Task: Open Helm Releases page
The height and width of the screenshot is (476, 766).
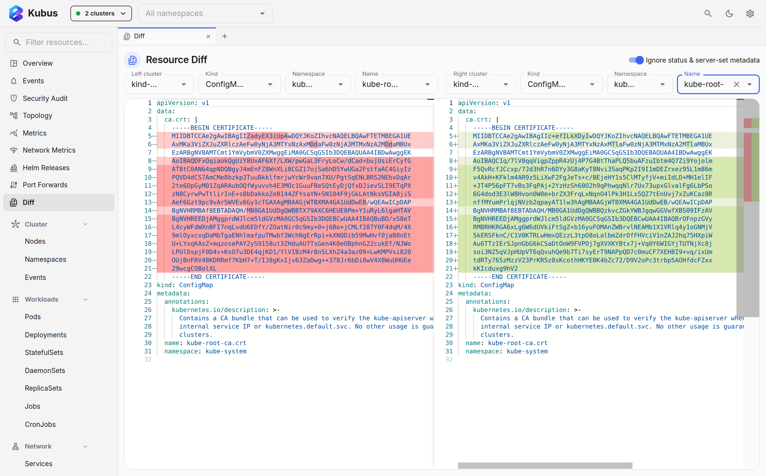Action: click(58, 168)
